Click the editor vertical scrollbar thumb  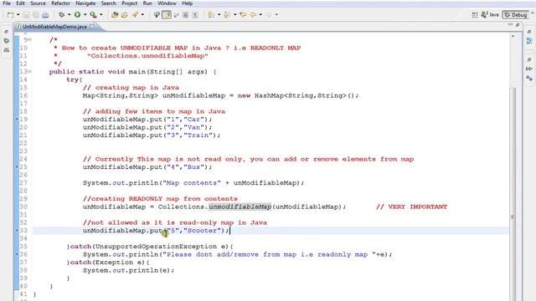(x=513, y=194)
